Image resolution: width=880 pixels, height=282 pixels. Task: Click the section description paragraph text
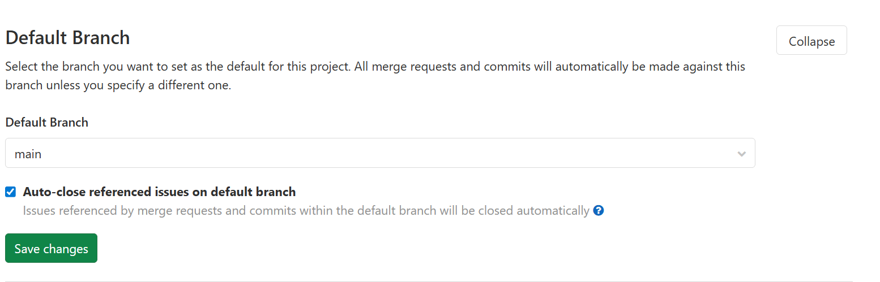(374, 76)
